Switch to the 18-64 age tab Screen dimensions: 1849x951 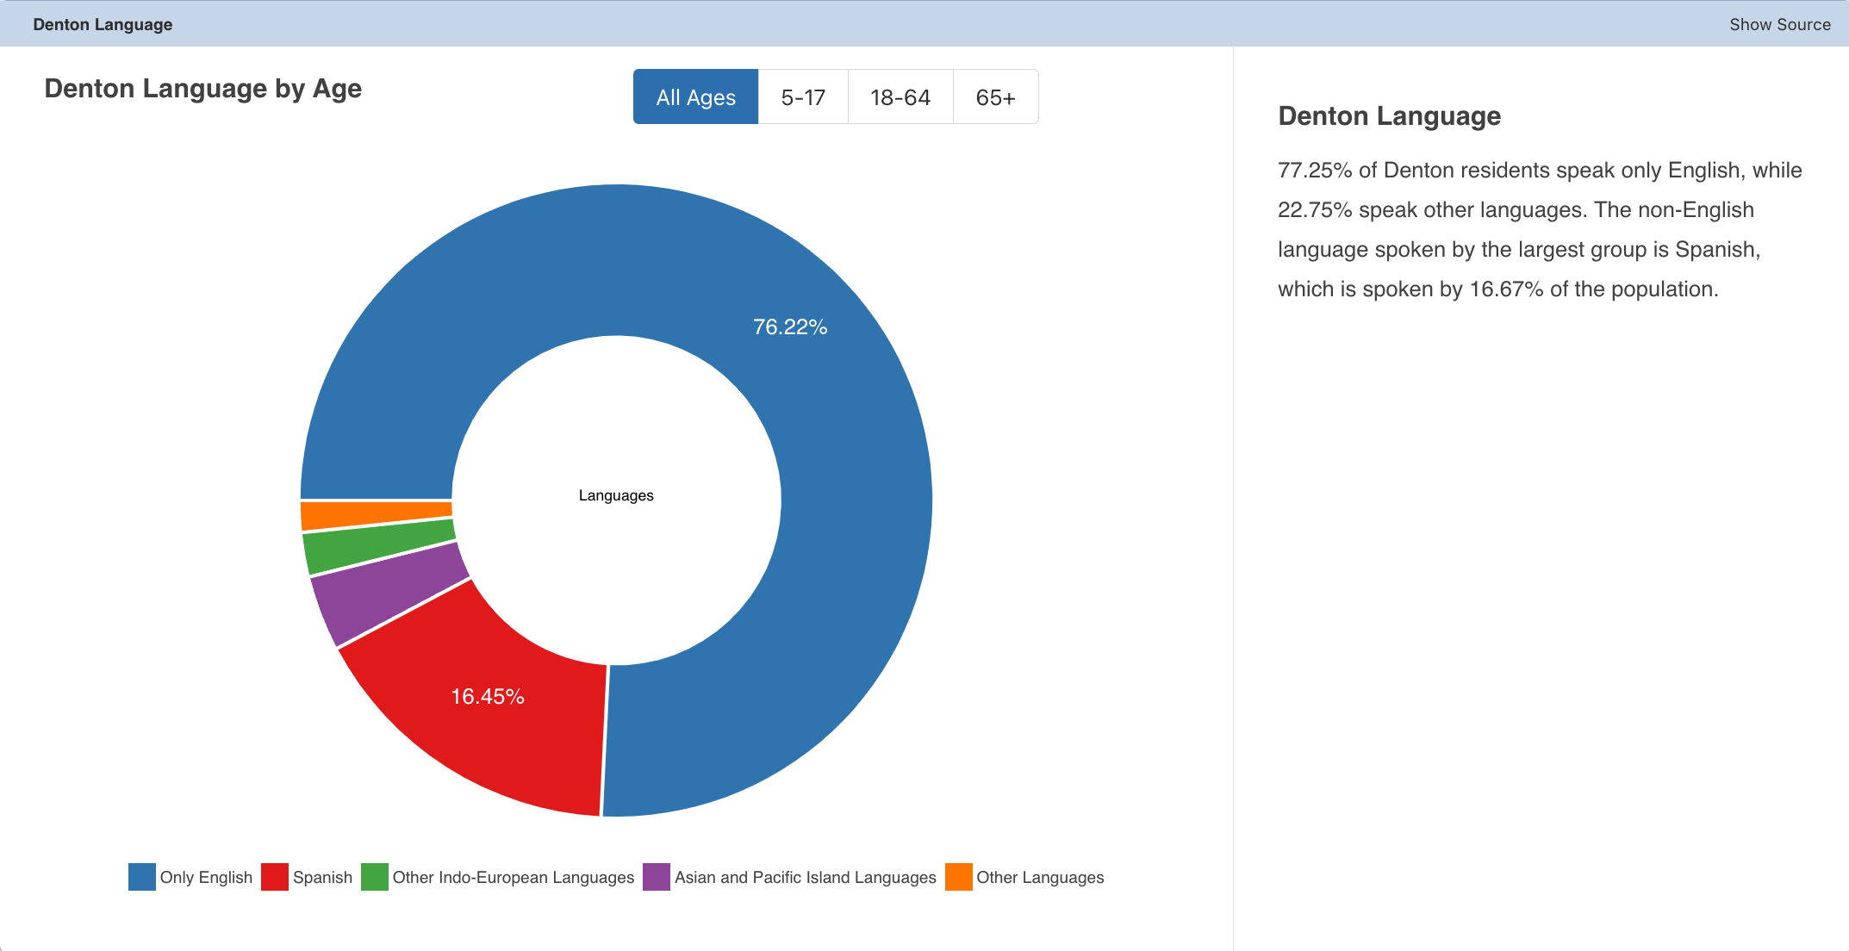pos(900,96)
